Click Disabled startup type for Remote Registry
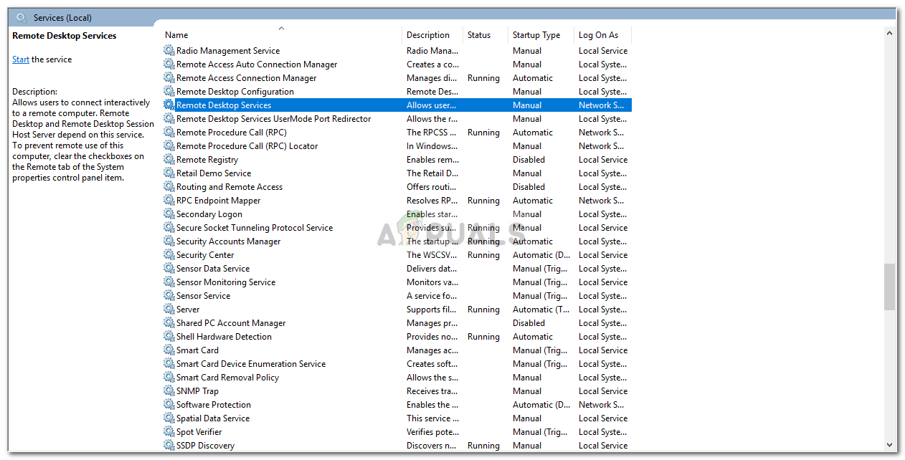Viewport: 905px width, 460px height. click(529, 160)
